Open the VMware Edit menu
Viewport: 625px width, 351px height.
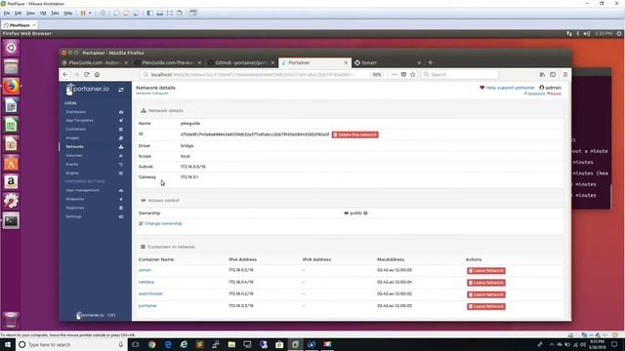point(19,13)
